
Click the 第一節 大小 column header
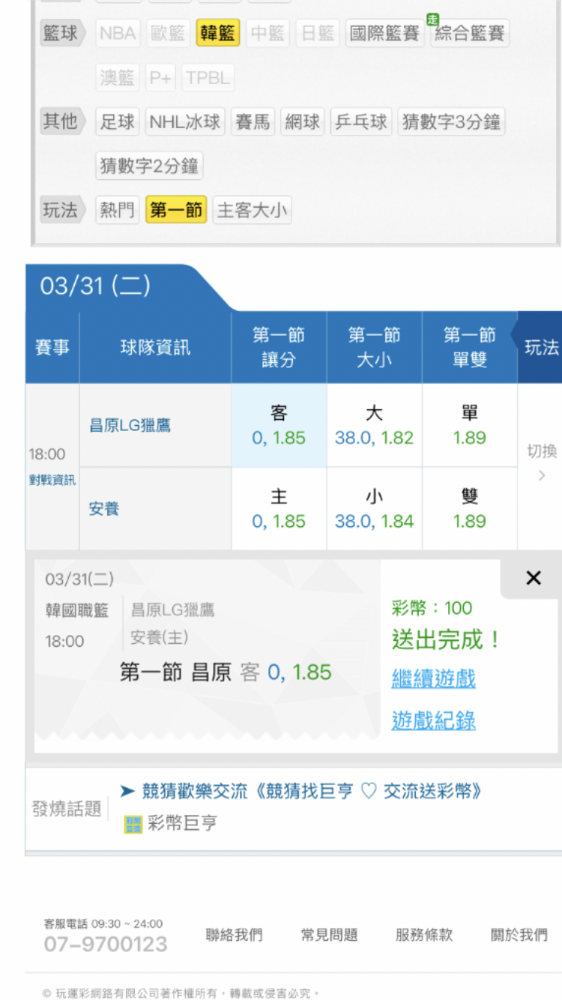click(374, 347)
